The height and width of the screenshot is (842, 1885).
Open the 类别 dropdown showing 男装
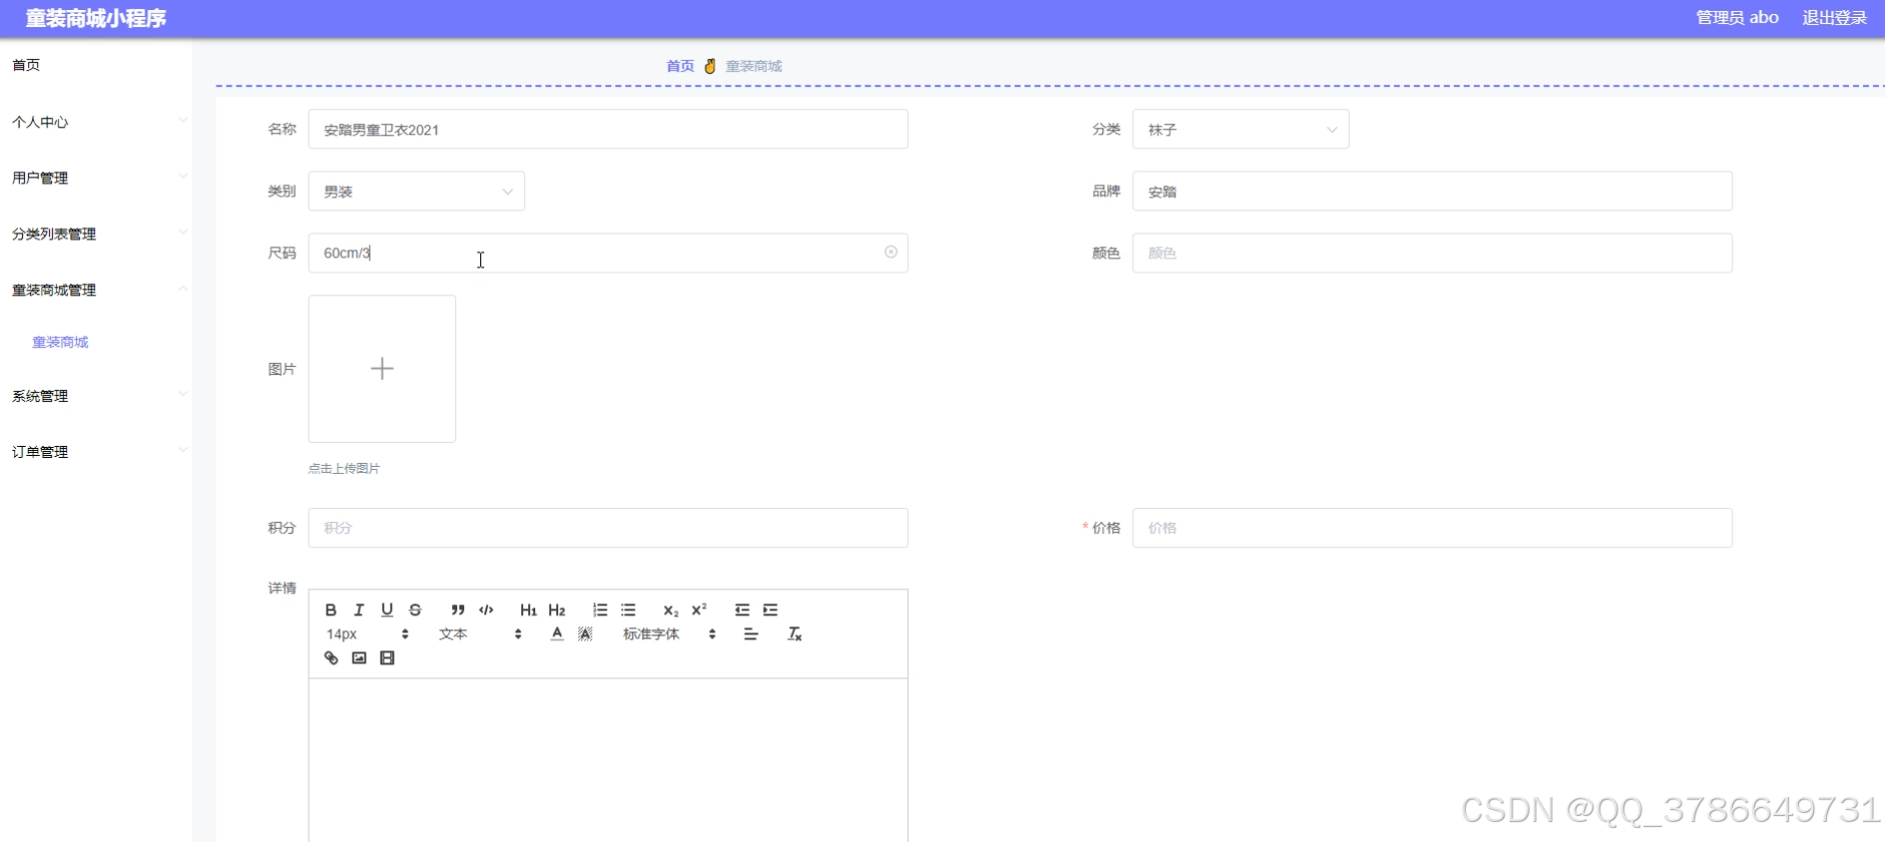point(416,192)
